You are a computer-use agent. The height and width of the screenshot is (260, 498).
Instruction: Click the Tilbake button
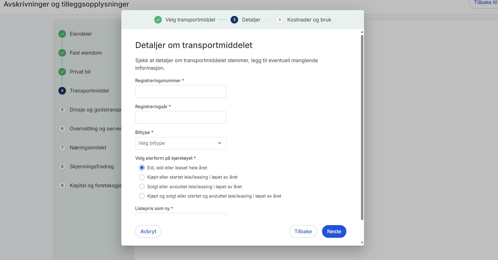click(303, 231)
